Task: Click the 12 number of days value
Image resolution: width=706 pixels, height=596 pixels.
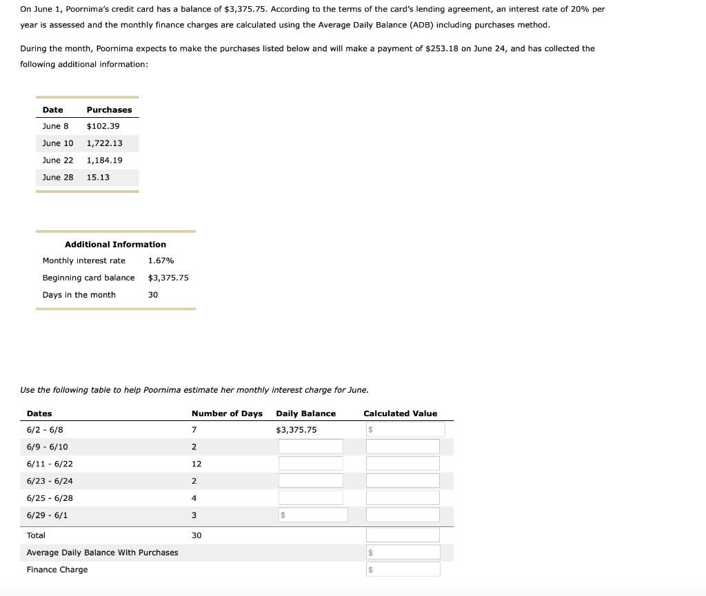Action: click(x=196, y=464)
